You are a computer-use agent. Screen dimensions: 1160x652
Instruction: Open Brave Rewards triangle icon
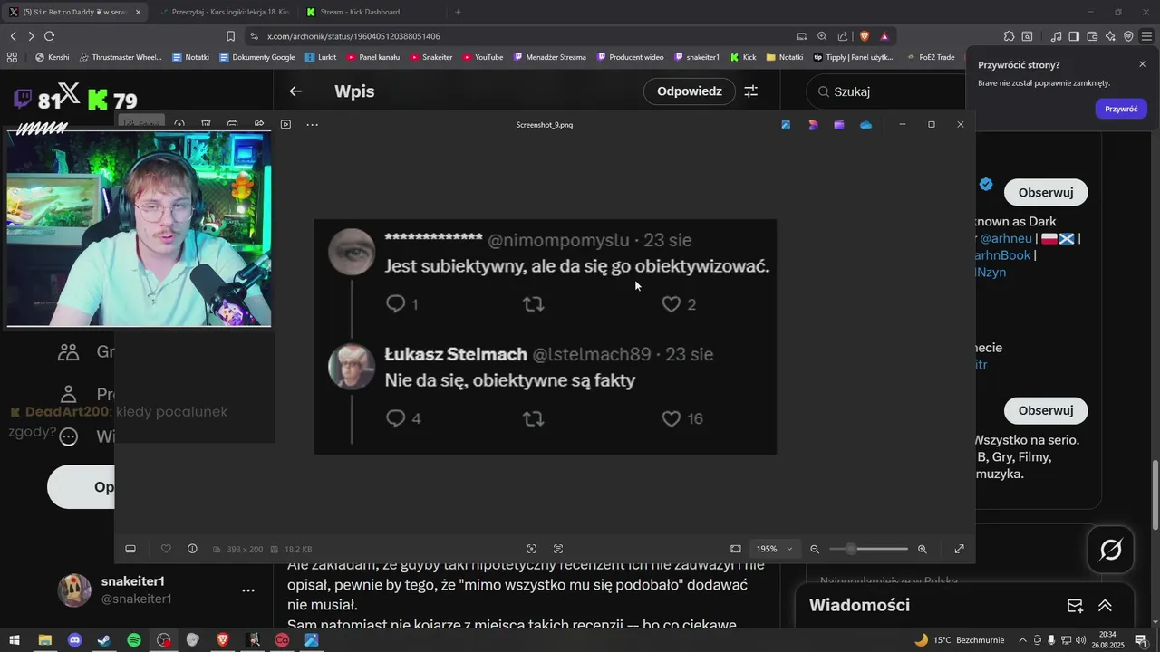click(884, 36)
